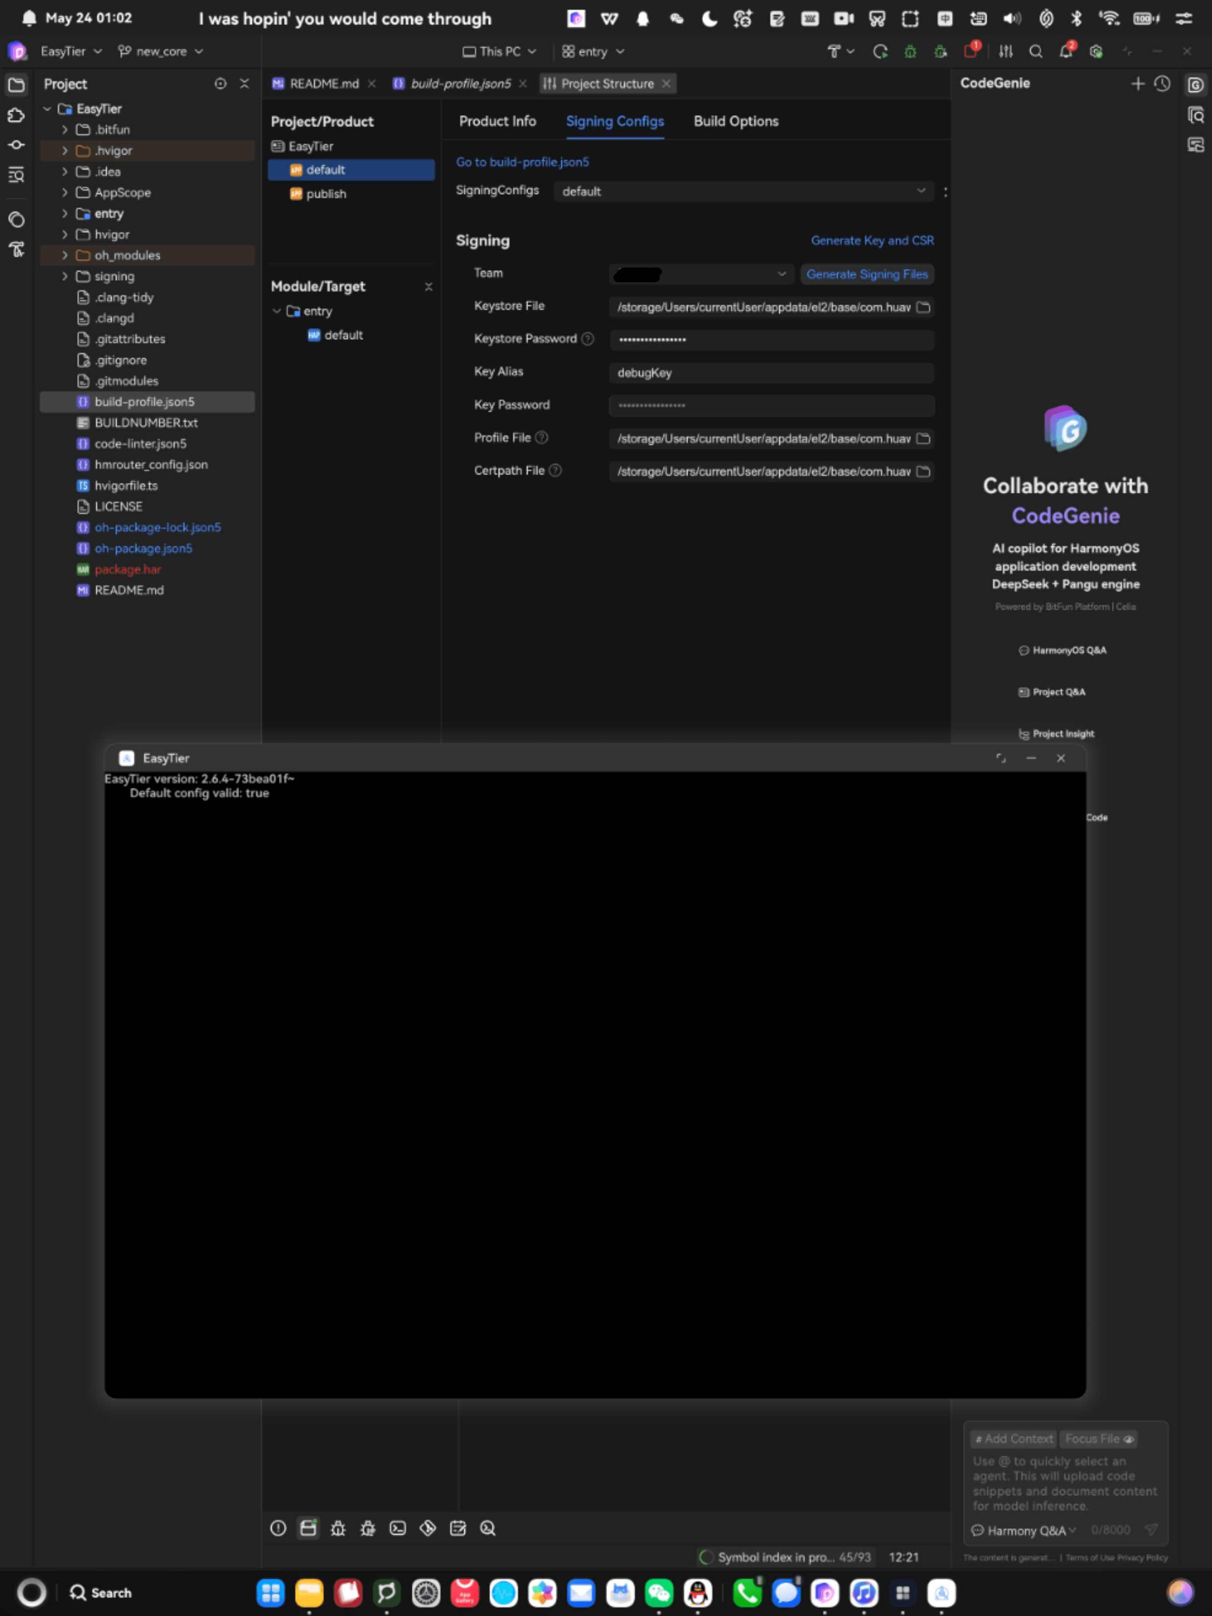Close the Module/Target section with X
The width and height of the screenshot is (1212, 1616).
tap(428, 286)
